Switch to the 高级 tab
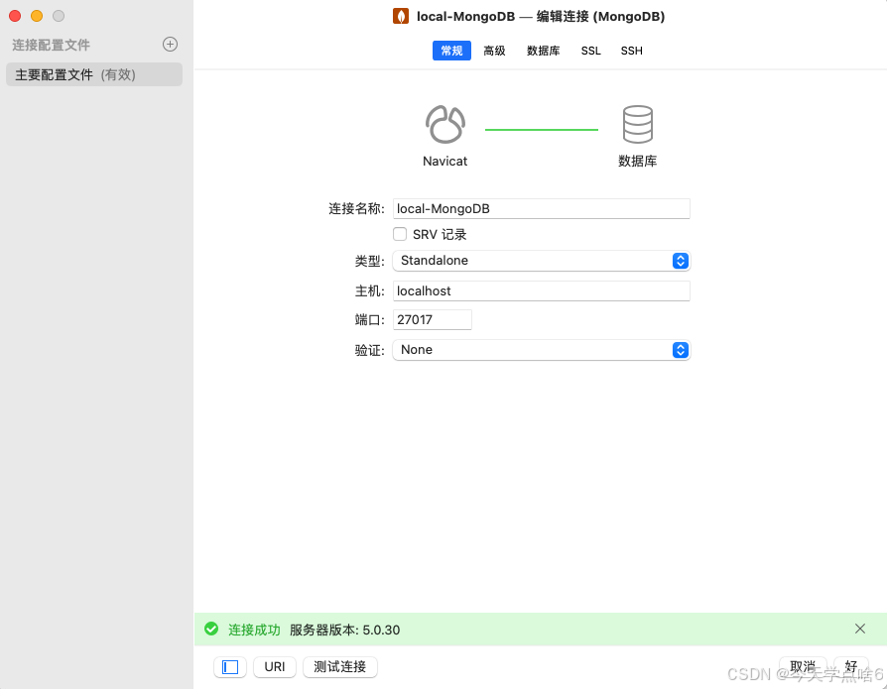887x689 pixels. [x=494, y=51]
